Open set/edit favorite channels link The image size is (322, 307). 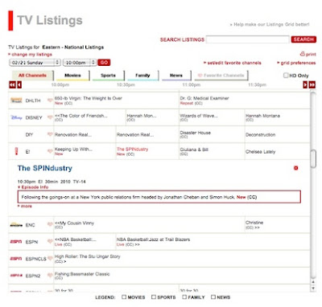click(233, 63)
